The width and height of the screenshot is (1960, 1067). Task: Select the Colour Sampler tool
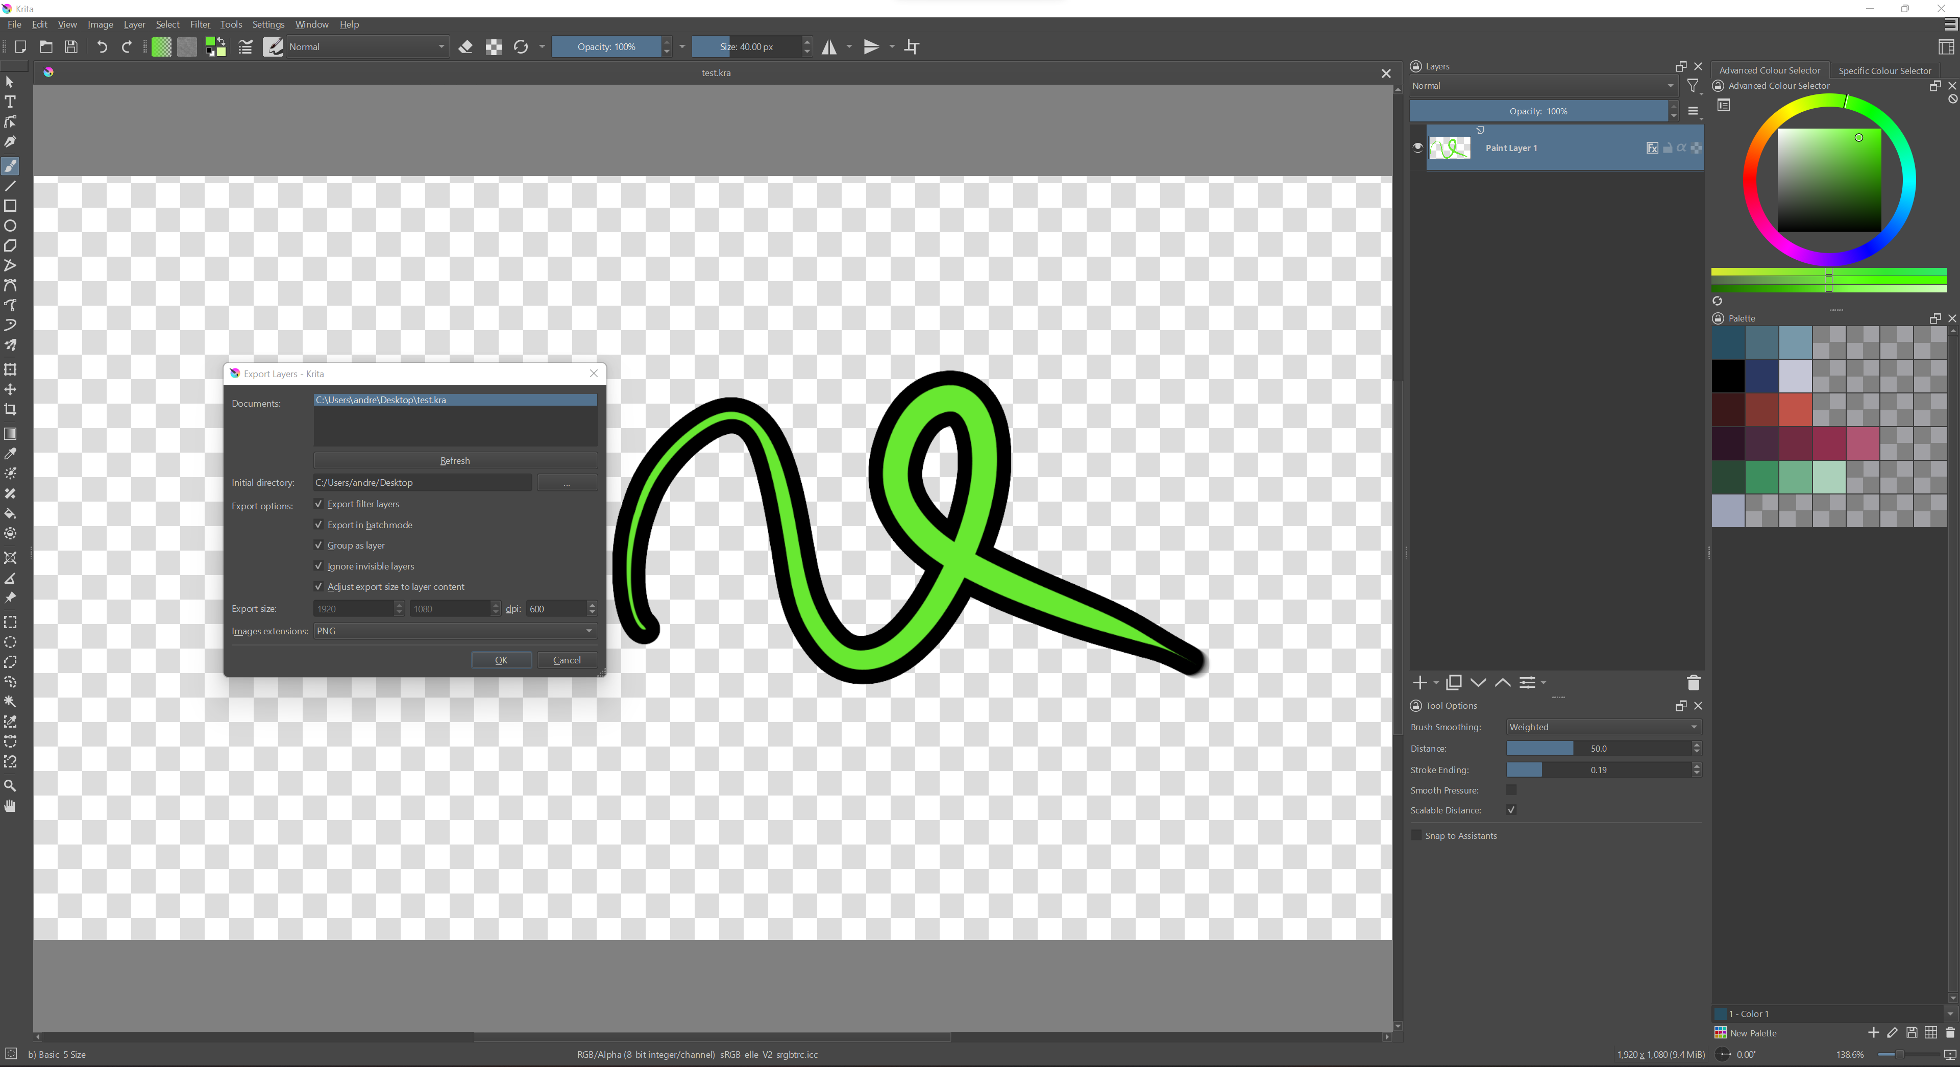pos(11,453)
